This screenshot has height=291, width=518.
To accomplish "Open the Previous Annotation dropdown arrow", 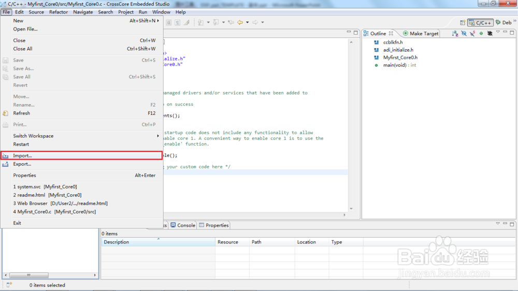I will [x=223, y=22].
